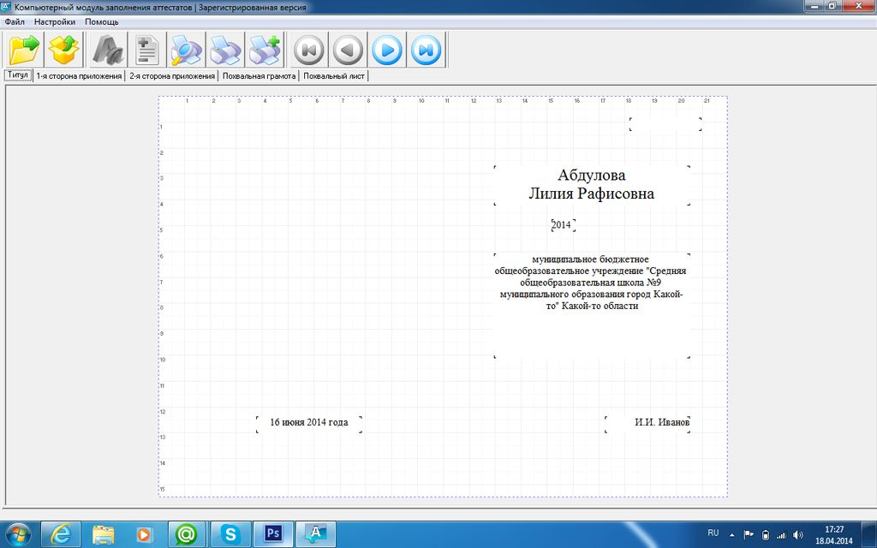This screenshot has width=877, height=548.
Task: Open the Похвальный лист tab
Action: click(x=334, y=76)
